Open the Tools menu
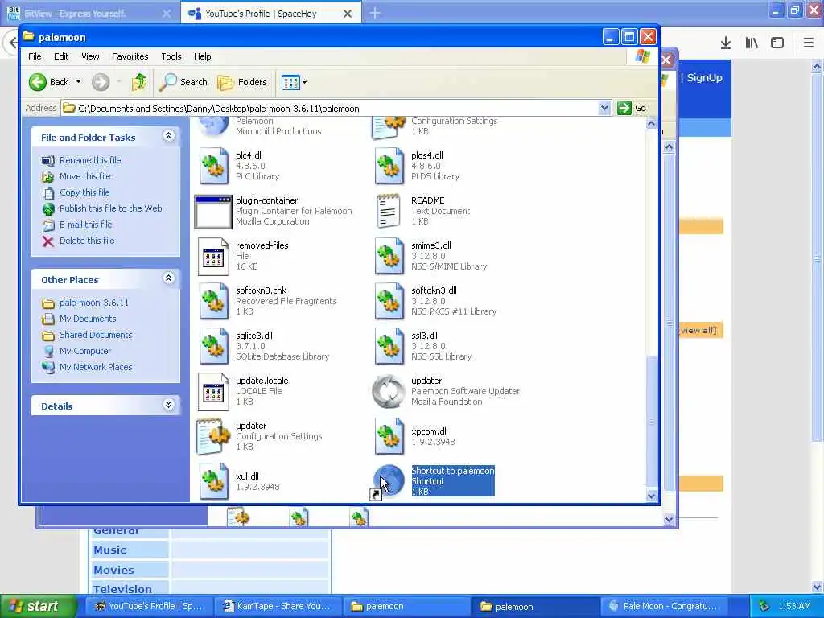The image size is (824, 618). [171, 56]
